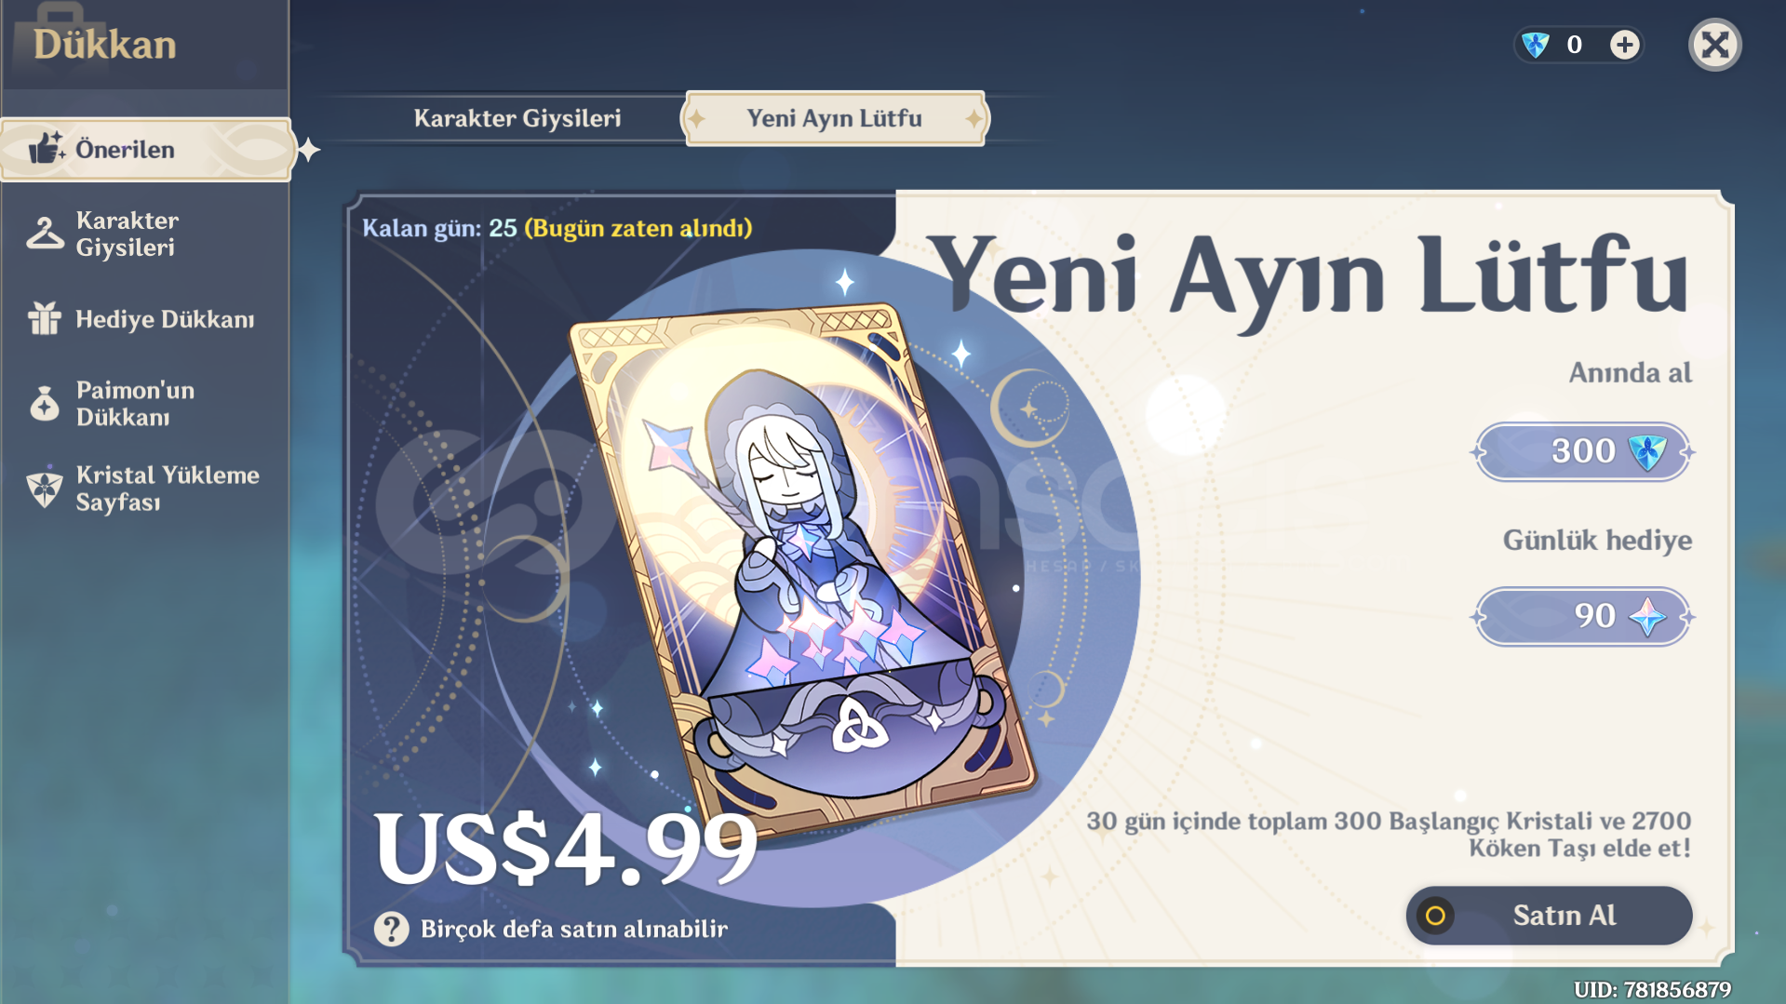Click the Satın Al purchase button
The width and height of the screenshot is (1786, 1004).
[1549, 916]
